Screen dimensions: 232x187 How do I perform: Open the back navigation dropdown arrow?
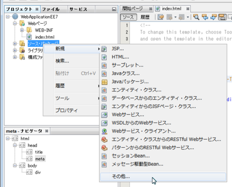point(175,17)
